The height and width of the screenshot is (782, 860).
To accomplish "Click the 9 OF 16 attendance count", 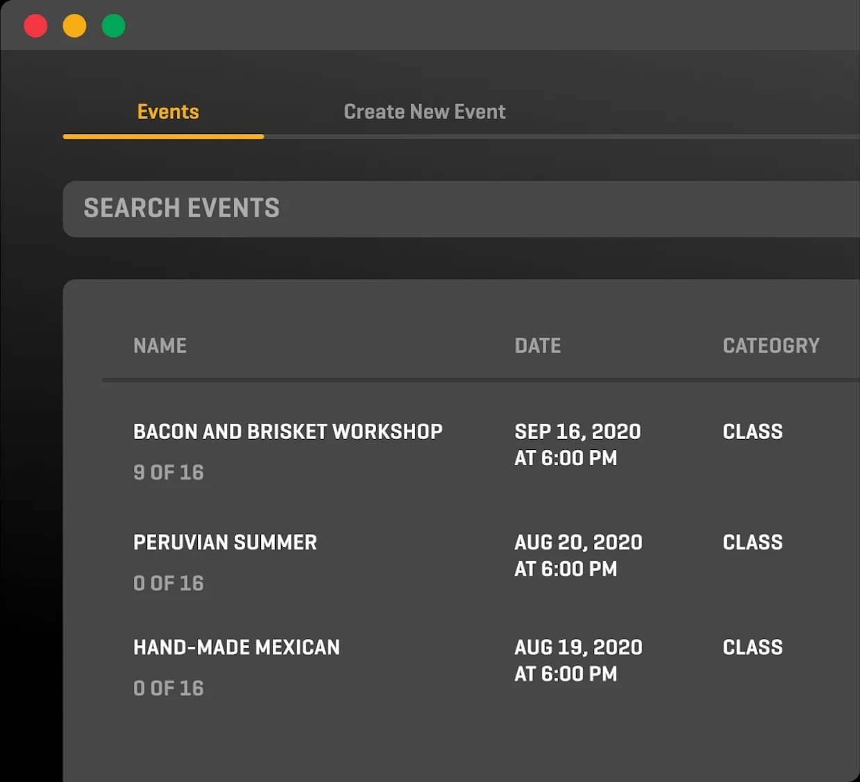I will point(169,472).
